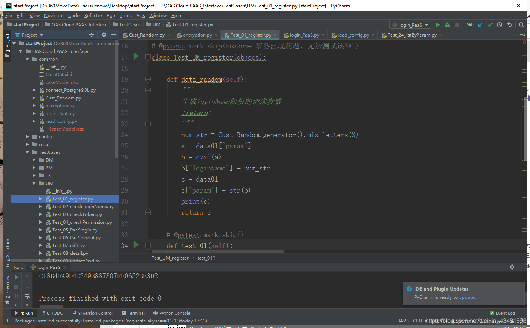Open Search Everywhere magnifier icon
This screenshot has width=530, height=328.
[x=521, y=25]
